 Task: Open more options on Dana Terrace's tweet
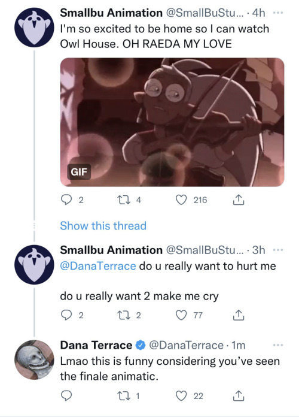278,345
